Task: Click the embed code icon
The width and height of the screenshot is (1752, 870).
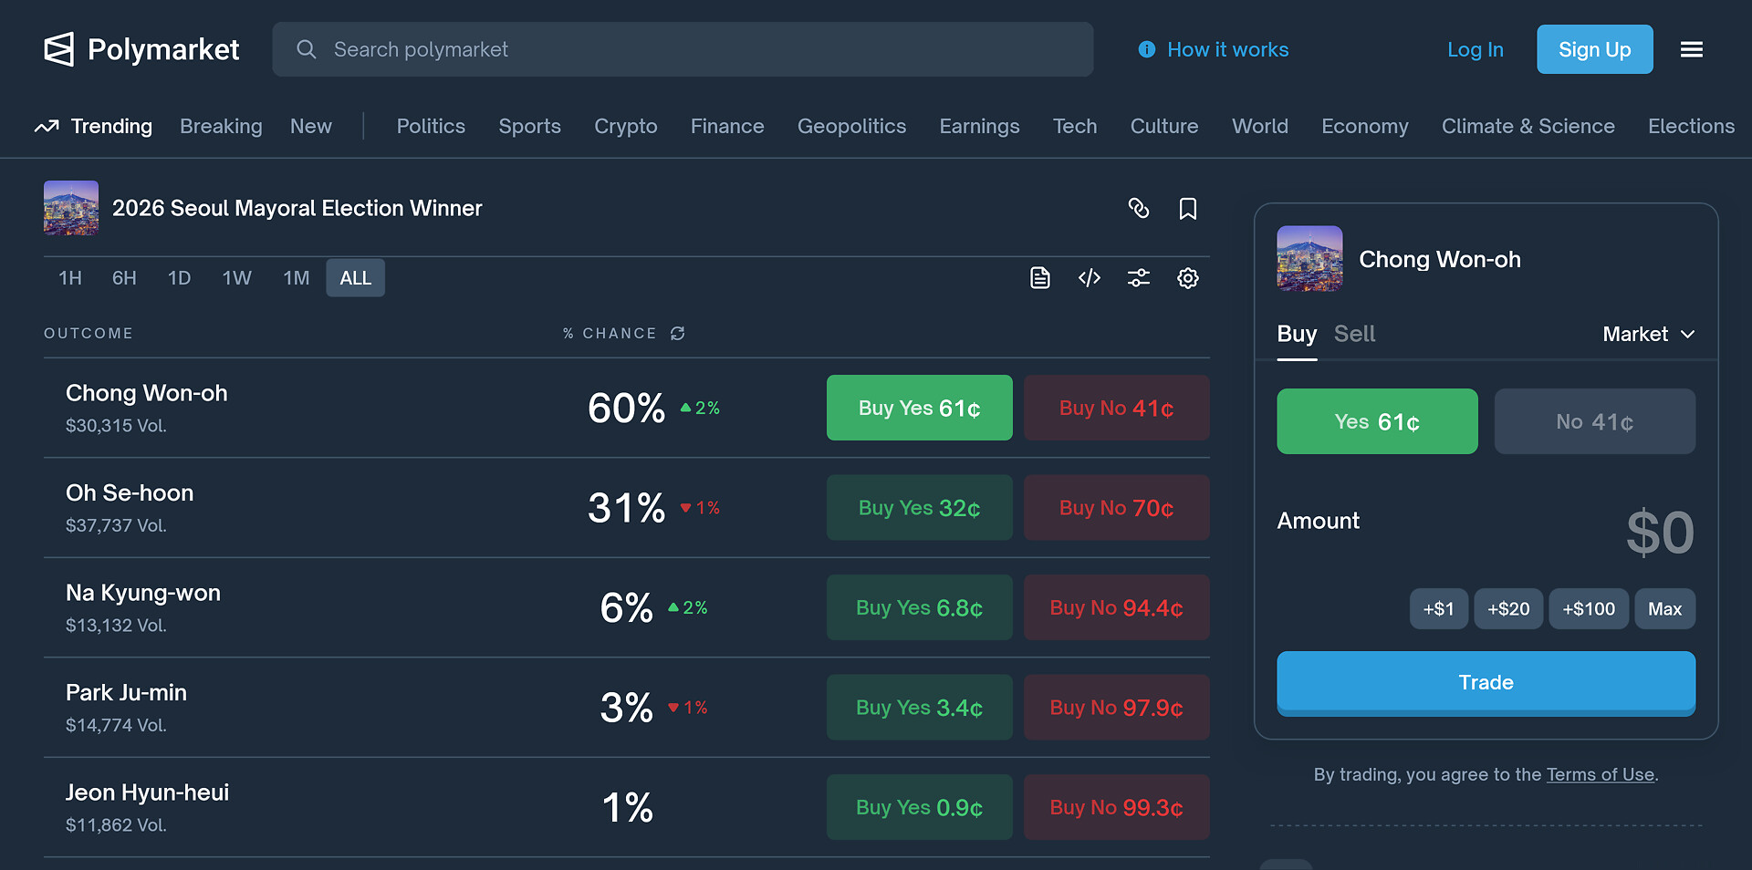Action: point(1090,278)
